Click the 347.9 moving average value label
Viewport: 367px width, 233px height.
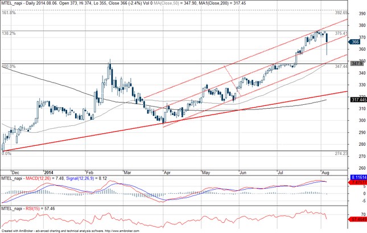358,63
